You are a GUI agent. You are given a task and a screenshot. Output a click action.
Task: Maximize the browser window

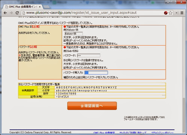(174, 2)
